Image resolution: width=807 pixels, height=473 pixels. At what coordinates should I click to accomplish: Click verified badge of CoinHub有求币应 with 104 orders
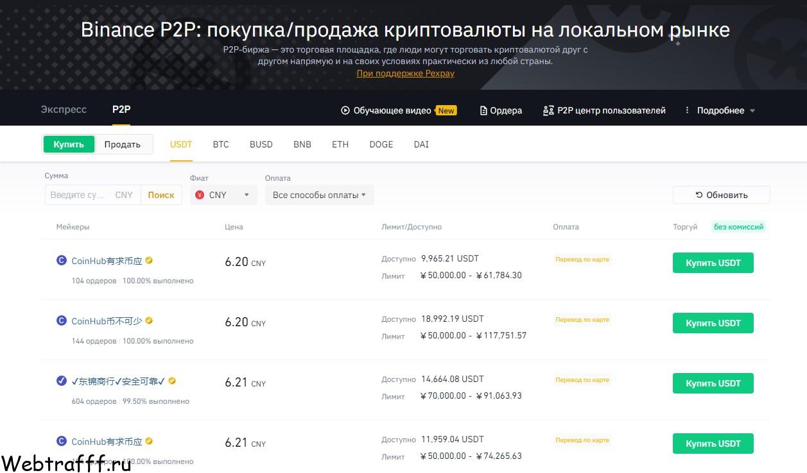click(149, 260)
